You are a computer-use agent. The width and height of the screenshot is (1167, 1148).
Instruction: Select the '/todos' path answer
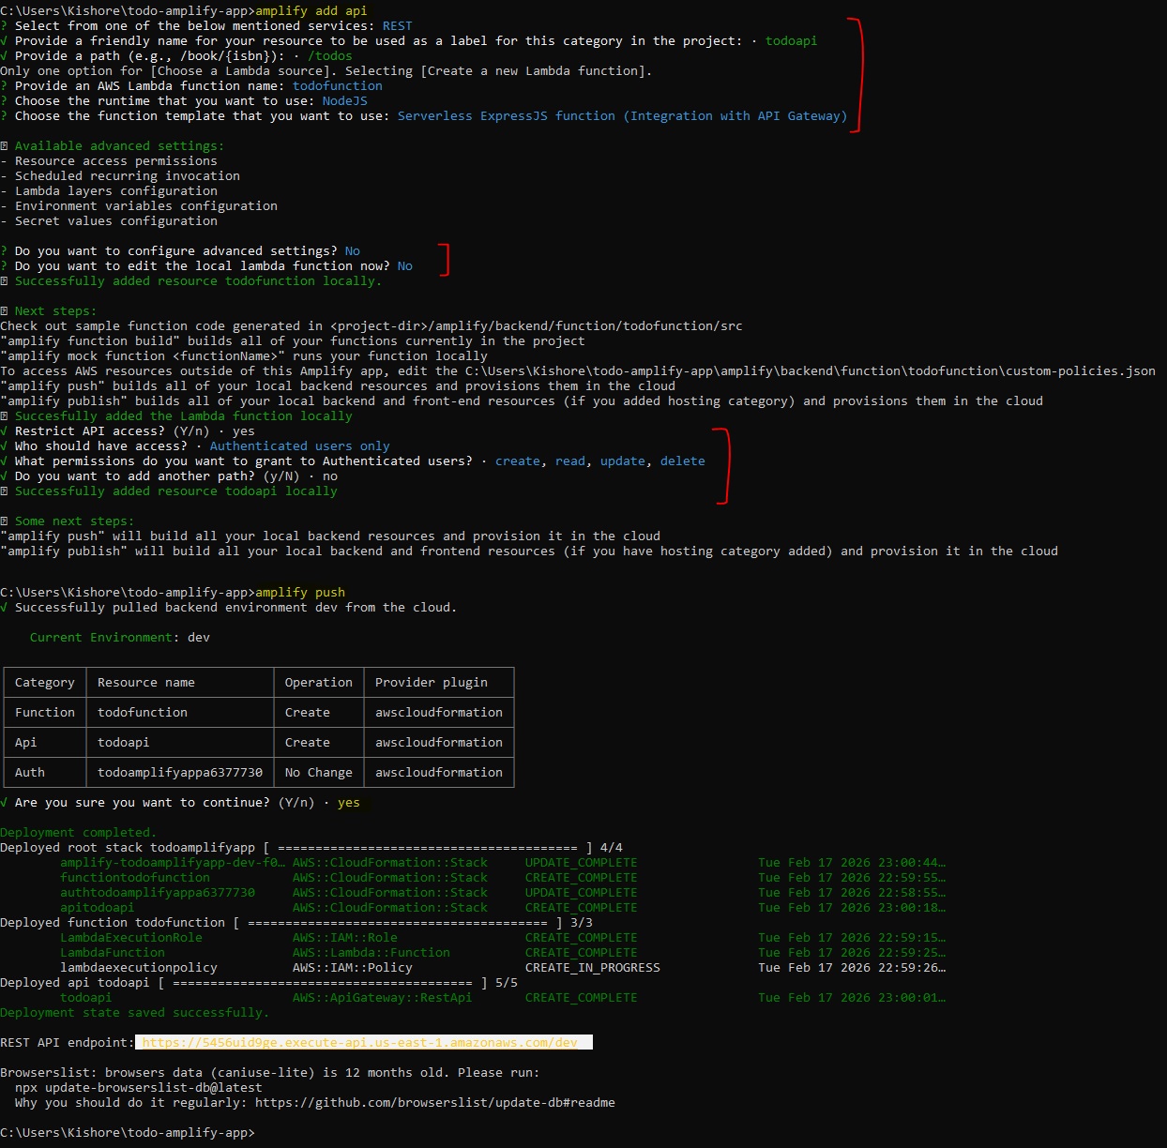click(x=329, y=55)
